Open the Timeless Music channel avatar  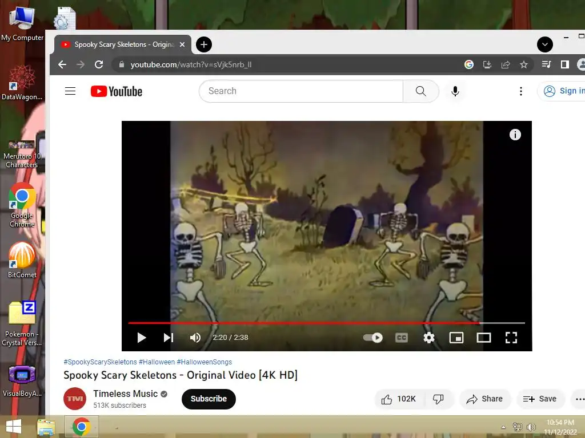[x=75, y=399]
